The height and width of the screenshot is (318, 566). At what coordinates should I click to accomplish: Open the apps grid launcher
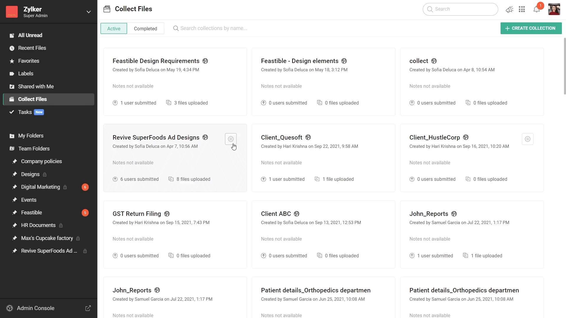tap(522, 9)
